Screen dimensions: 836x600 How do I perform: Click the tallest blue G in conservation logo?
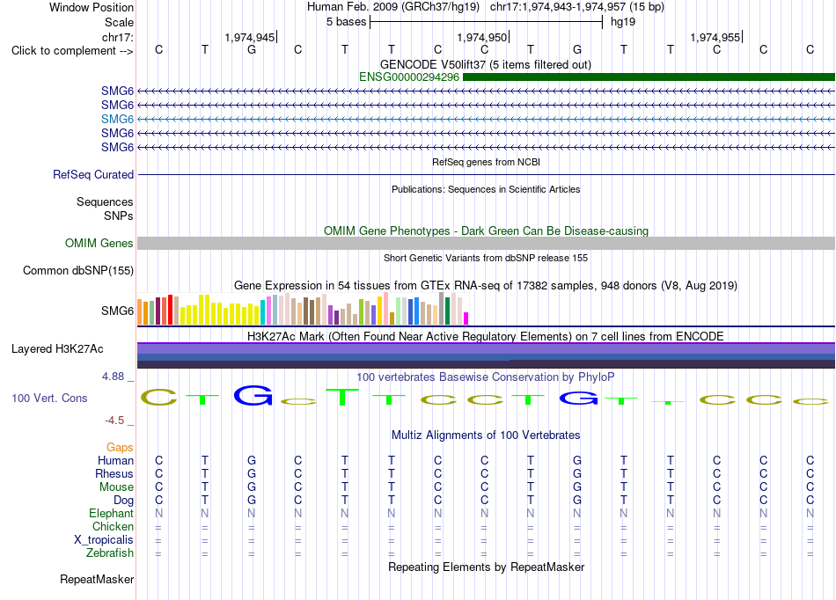click(253, 396)
